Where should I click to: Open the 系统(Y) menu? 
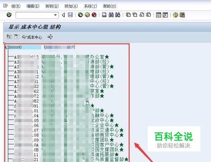click(x=90, y=6)
